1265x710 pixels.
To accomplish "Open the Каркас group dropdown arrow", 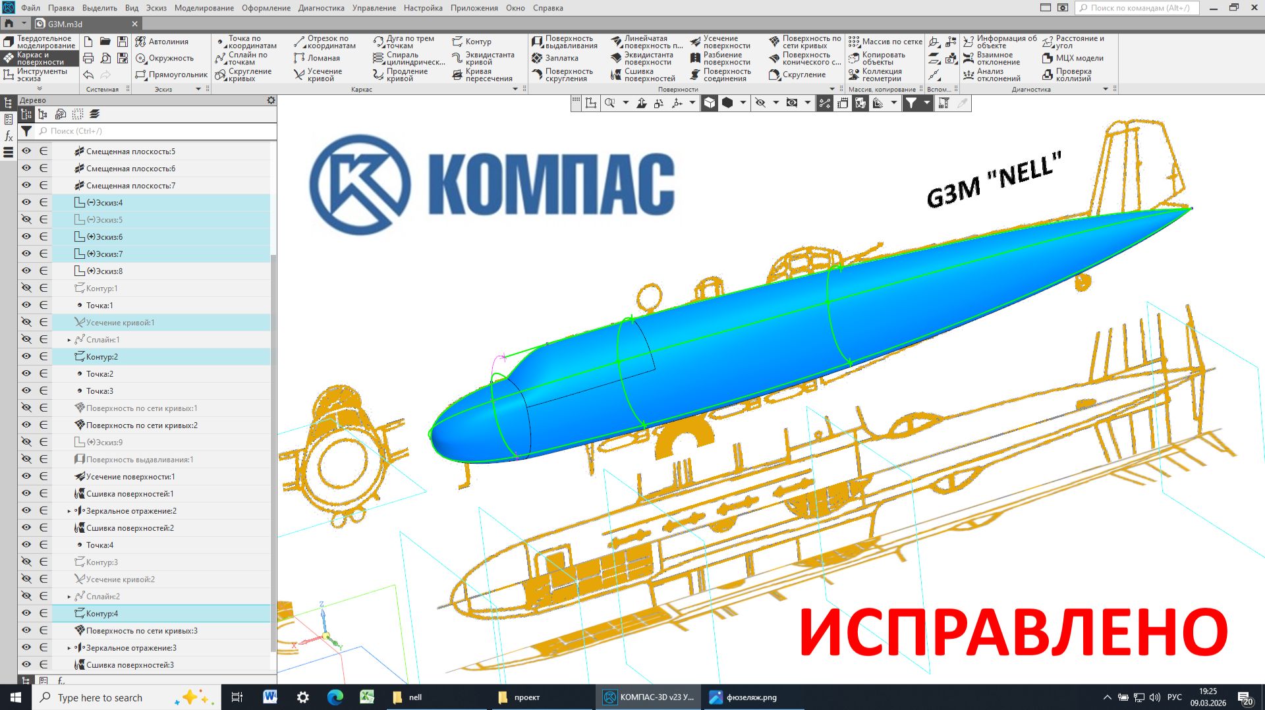I will coord(515,89).
